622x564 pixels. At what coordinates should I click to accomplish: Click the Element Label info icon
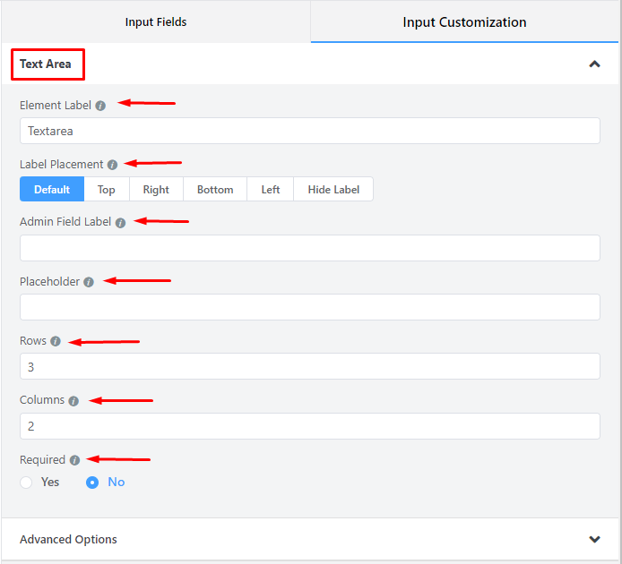point(100,106)
